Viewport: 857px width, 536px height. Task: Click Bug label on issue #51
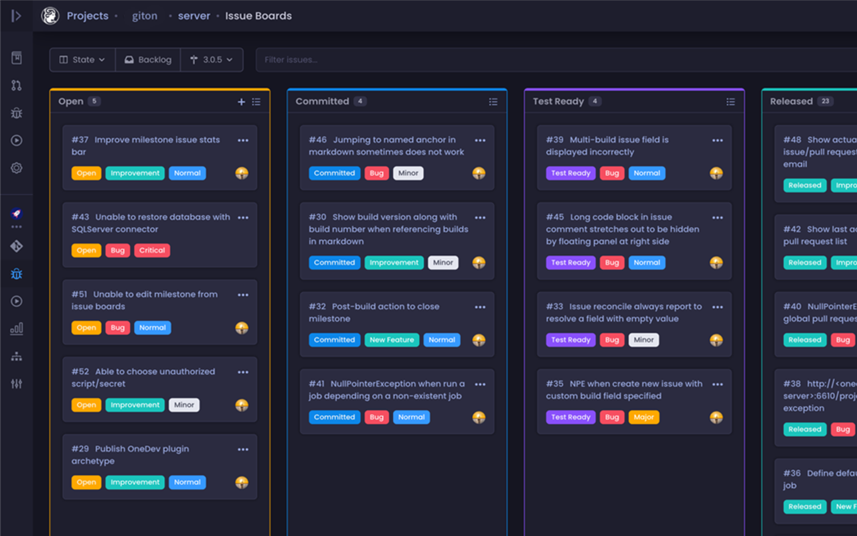pyautogui.click(x=118, y=328)
